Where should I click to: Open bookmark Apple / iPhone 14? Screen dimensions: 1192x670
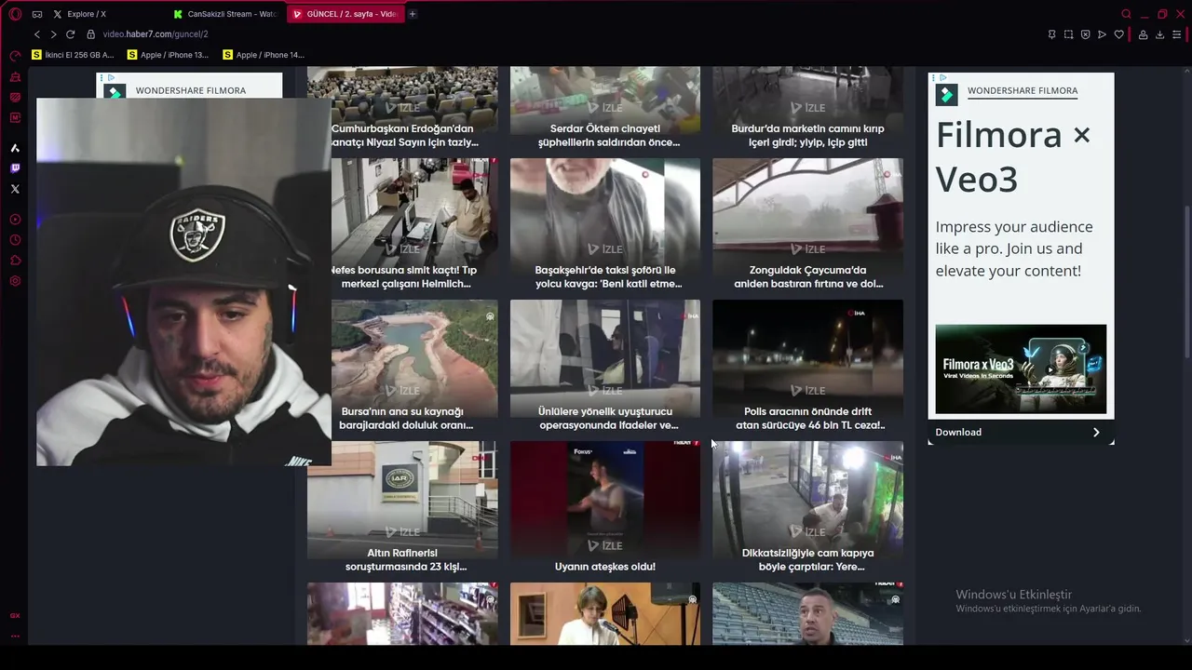(264, 55)
